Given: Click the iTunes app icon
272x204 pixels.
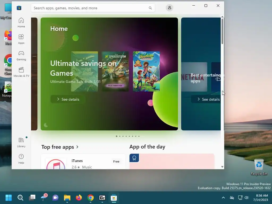Looking at the screenshot, I should tap(56, 164).
